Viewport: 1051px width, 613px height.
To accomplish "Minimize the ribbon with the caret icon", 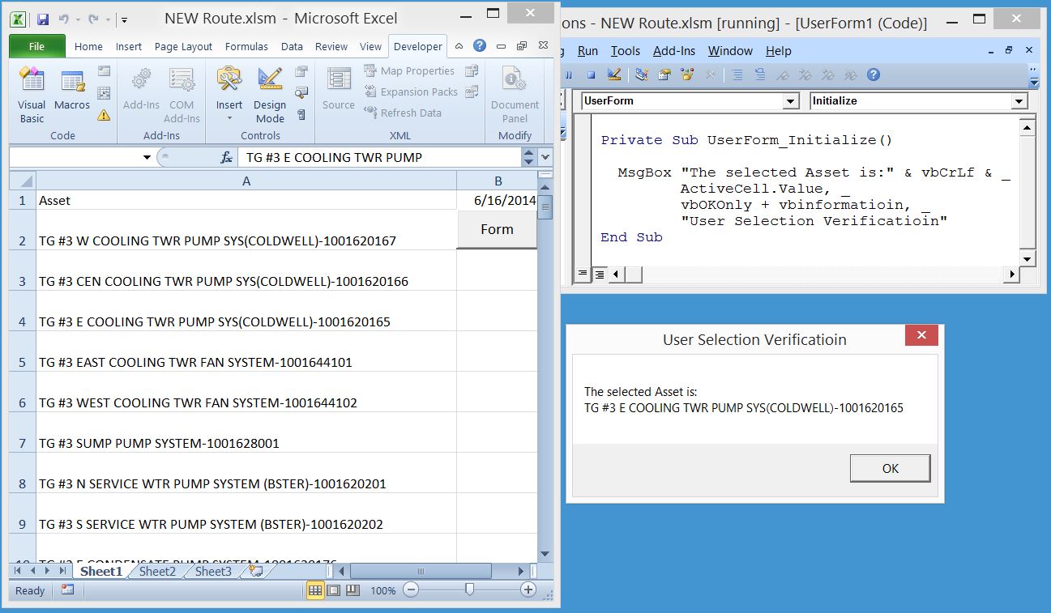I will coord(459,46).
